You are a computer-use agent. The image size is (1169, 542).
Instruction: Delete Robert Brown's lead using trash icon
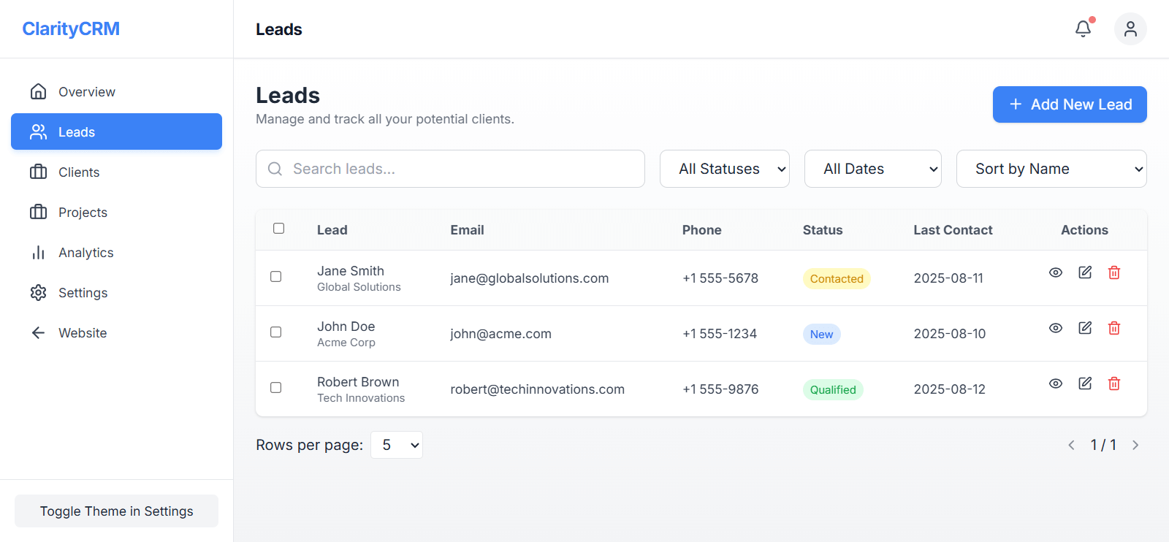pyautogui.click(x=1113, y=383)
